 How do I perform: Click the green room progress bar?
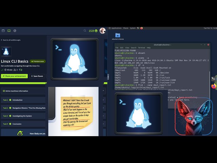[x=23, y=83]
